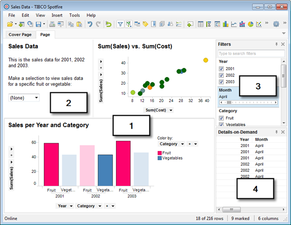Expand the Color by Category dropdown

(182, 144)
